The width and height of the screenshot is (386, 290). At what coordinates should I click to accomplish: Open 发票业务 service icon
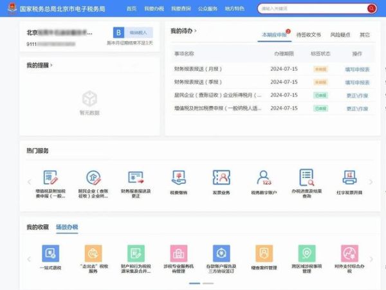221,177
